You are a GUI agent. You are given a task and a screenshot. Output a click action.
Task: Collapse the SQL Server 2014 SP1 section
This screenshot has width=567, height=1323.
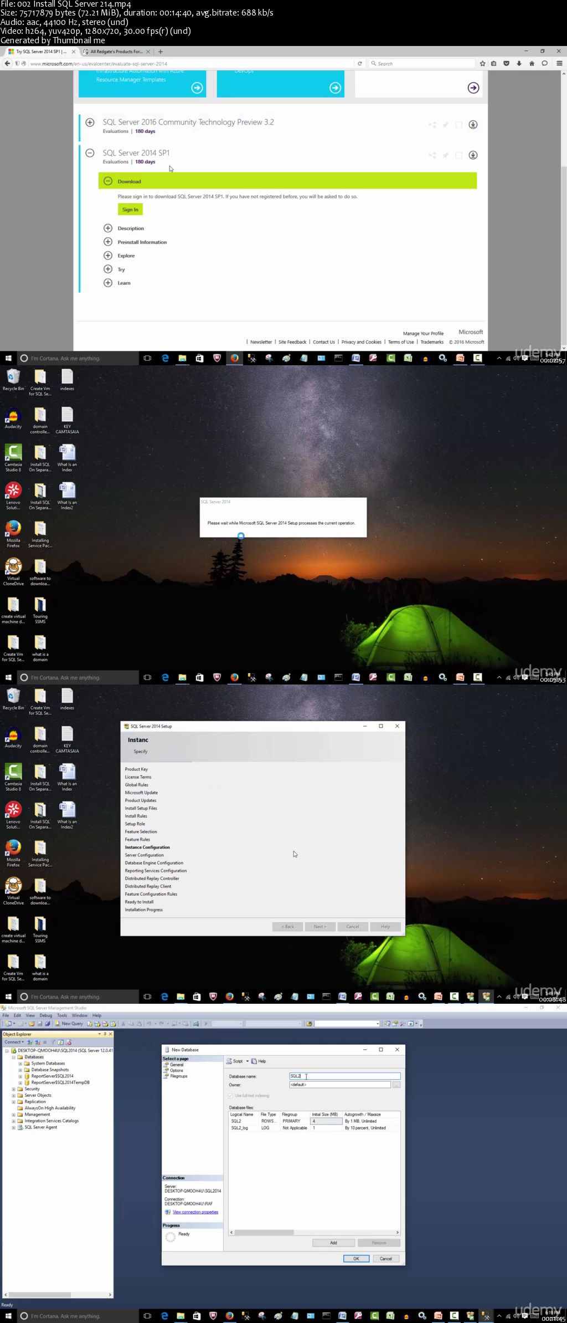tap(90, 152)
